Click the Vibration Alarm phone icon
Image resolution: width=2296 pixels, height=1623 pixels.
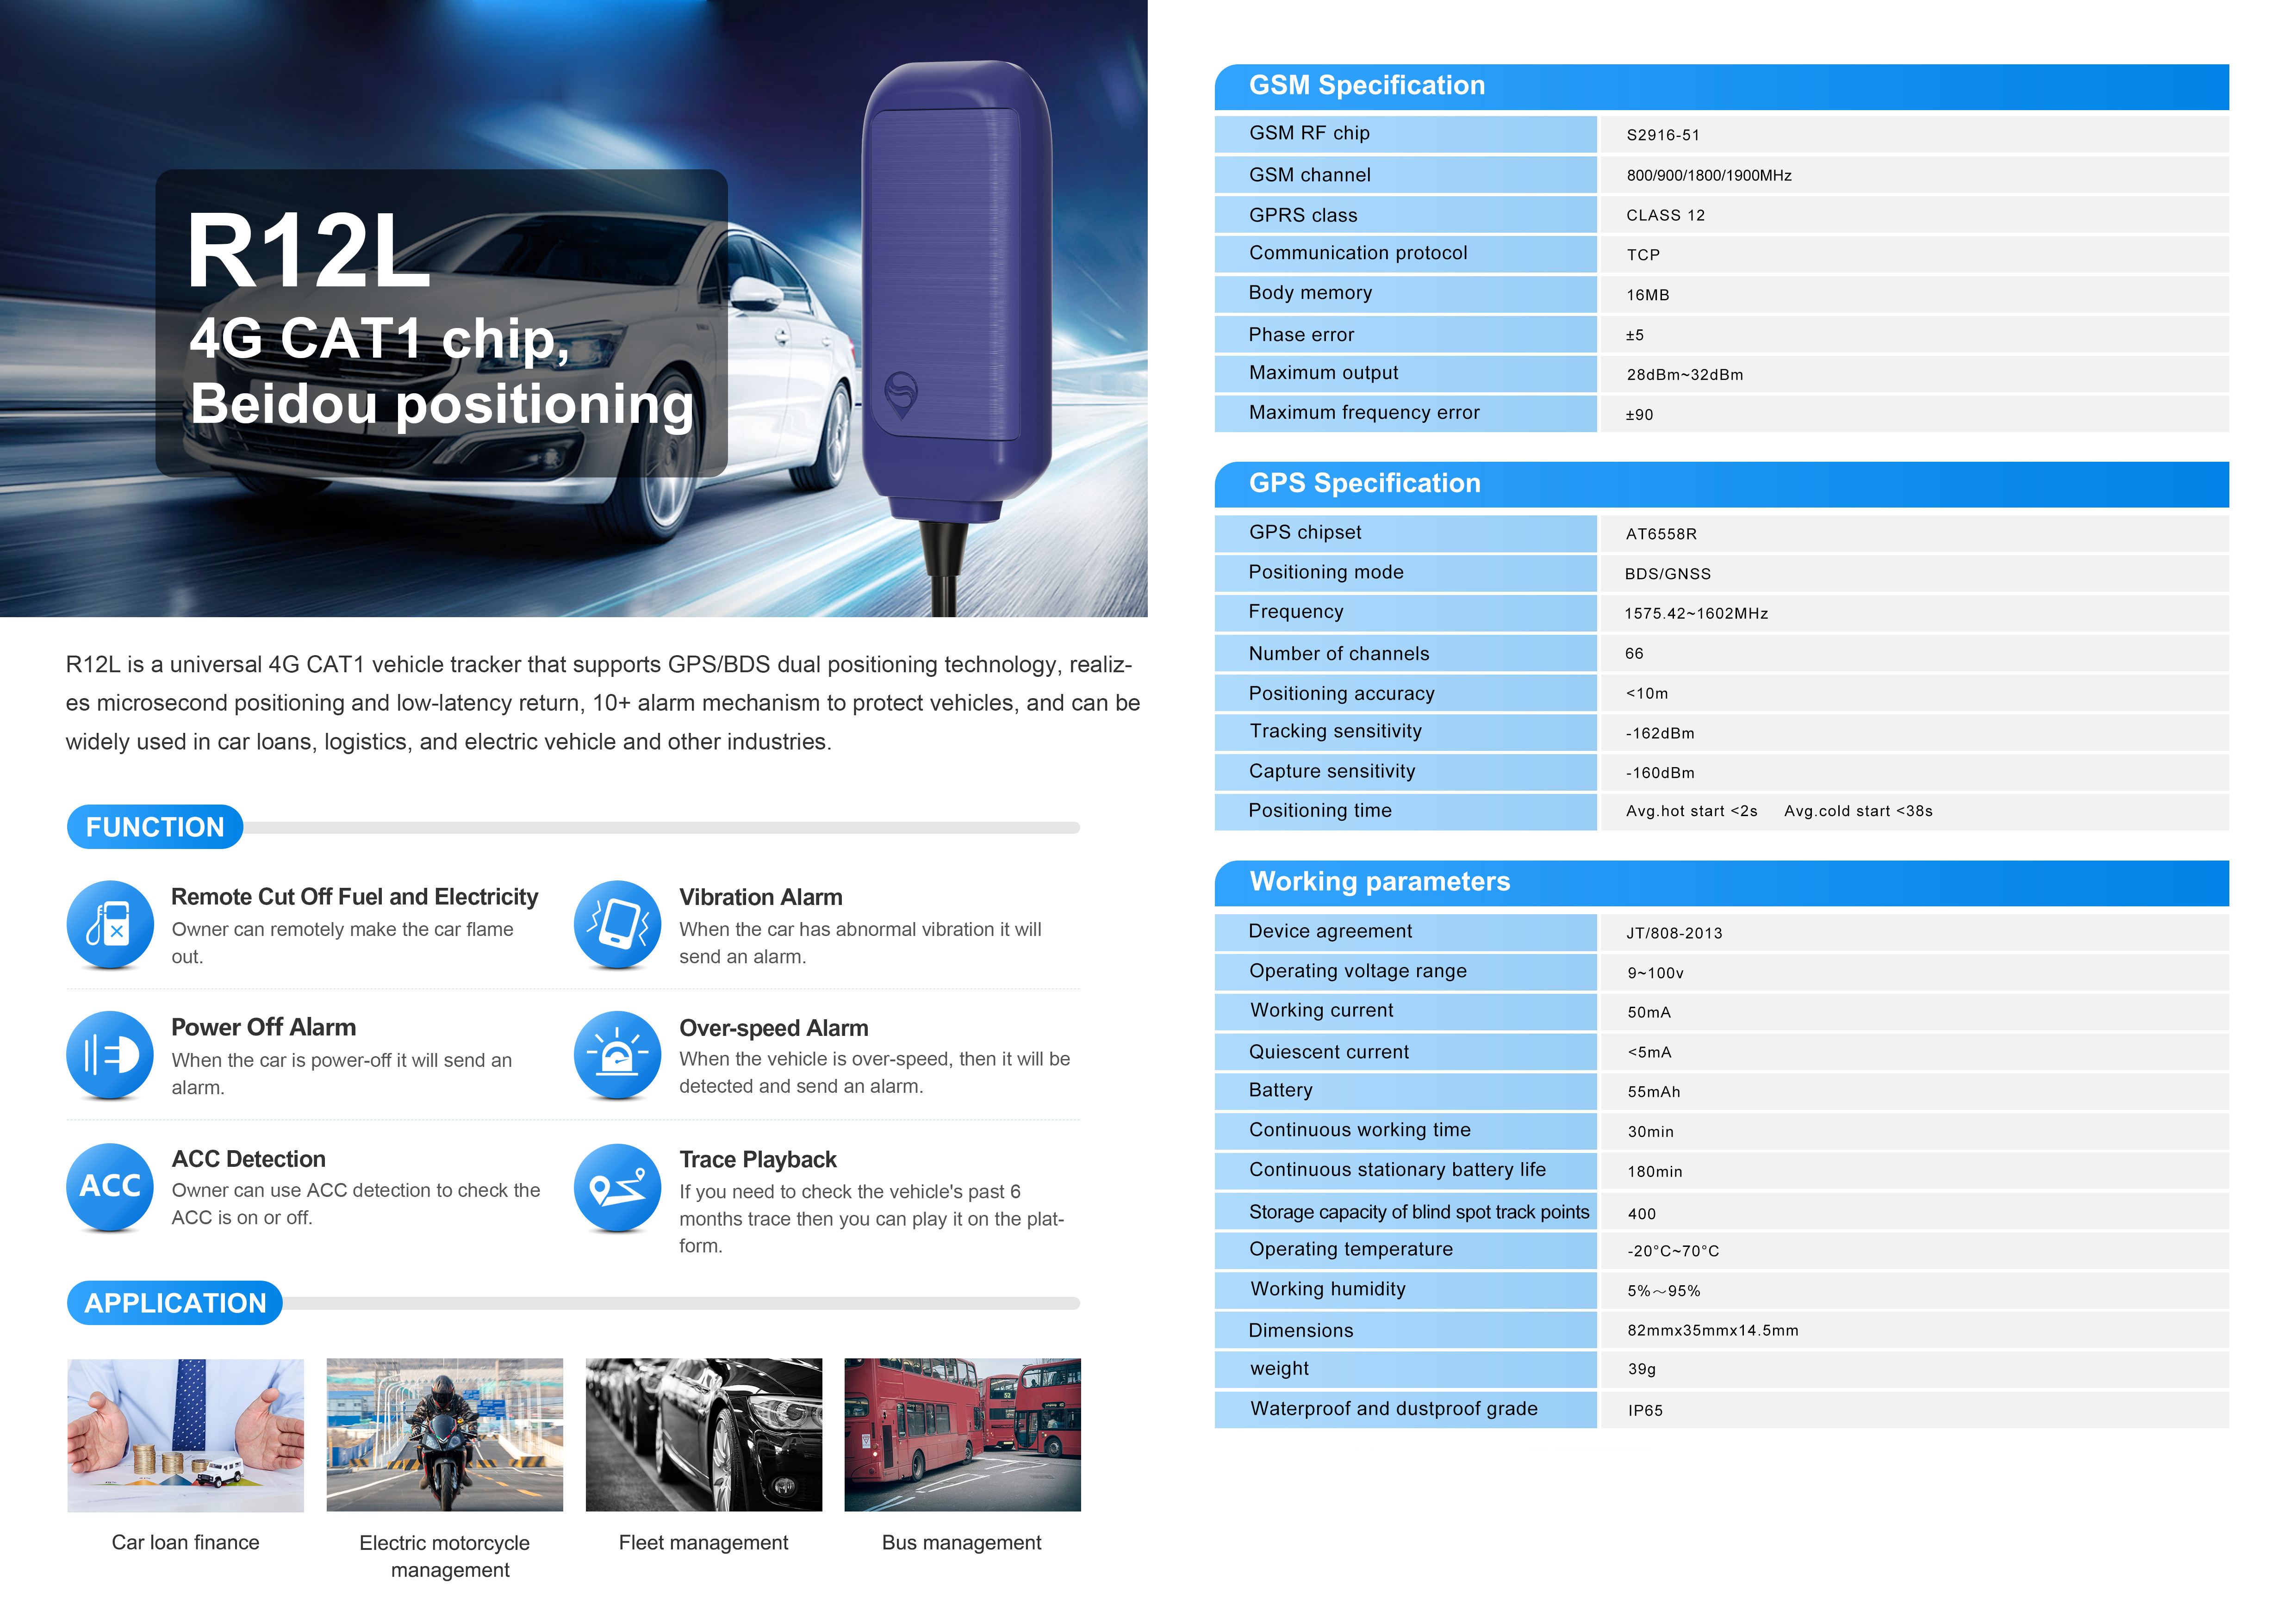point(617,924)
